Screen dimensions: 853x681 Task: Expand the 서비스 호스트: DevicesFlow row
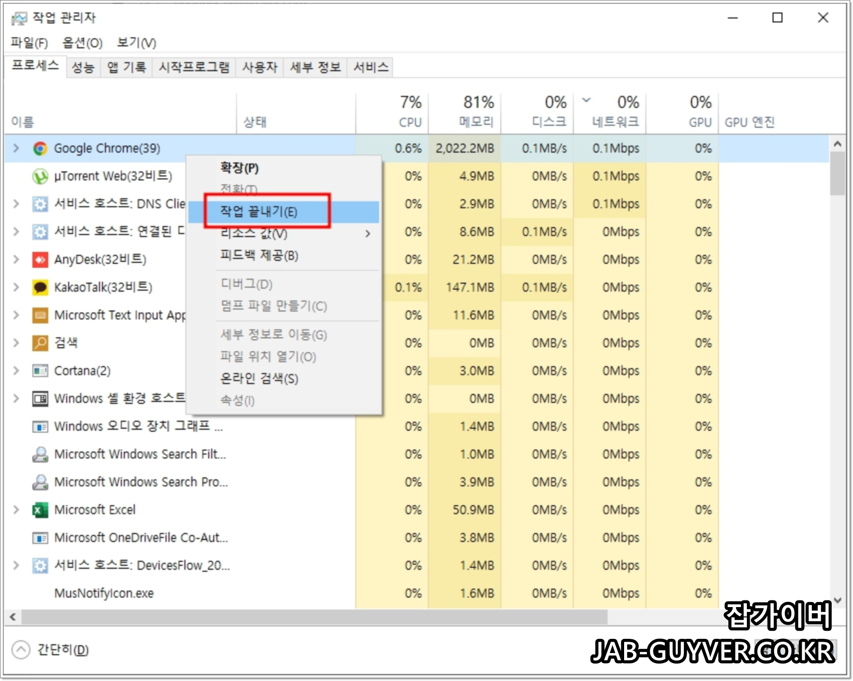16,565
